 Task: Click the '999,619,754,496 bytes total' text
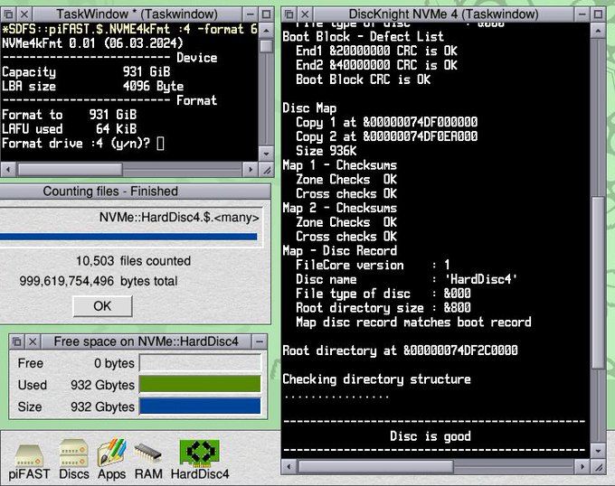[99, 281]
